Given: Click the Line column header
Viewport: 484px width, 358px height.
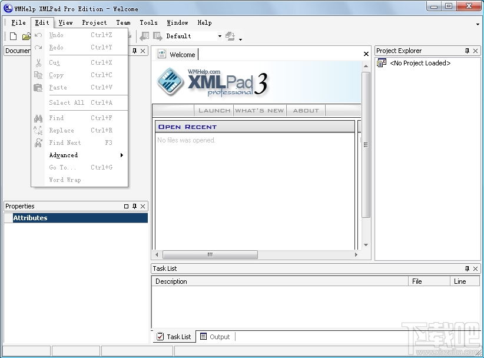Looking at the screenshot, I should [465, 281].
